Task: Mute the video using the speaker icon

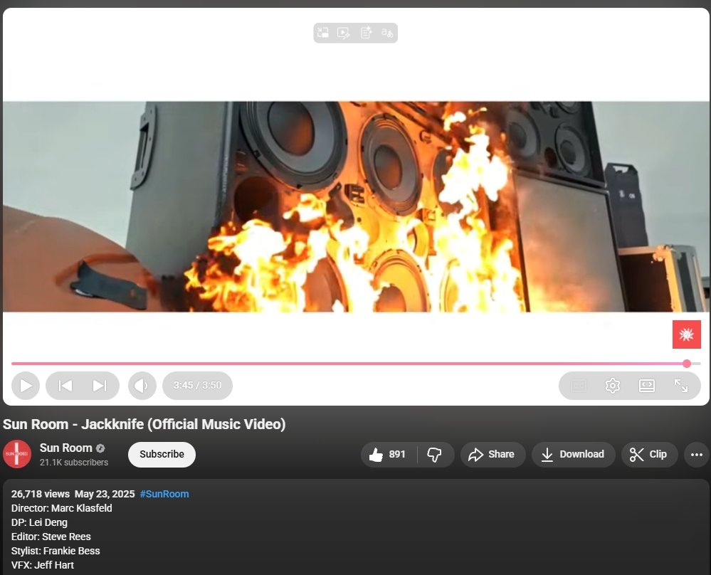Action: [x=142, y=386]
